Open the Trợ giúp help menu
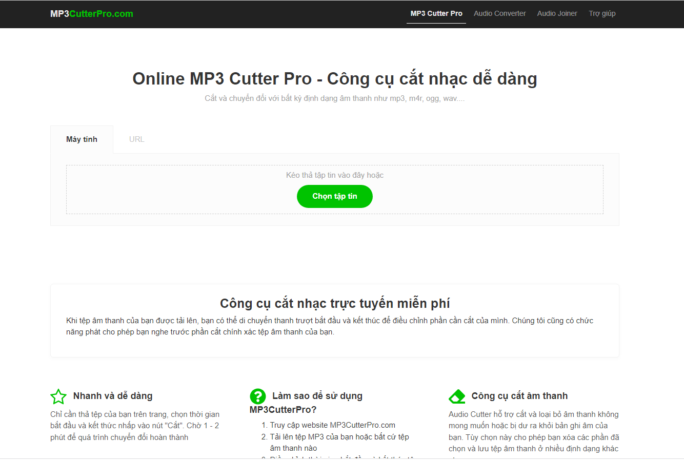The height and width of the screenshot is (462, 684). [x=602, y=13]
